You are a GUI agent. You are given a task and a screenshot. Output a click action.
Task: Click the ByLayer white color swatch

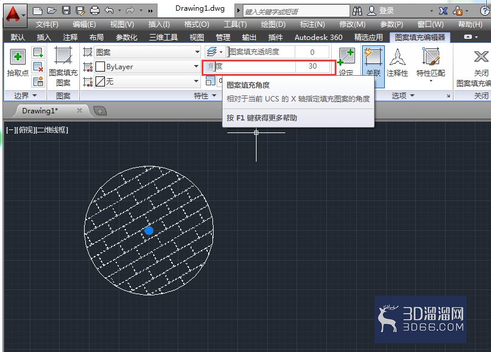[100, 66]
